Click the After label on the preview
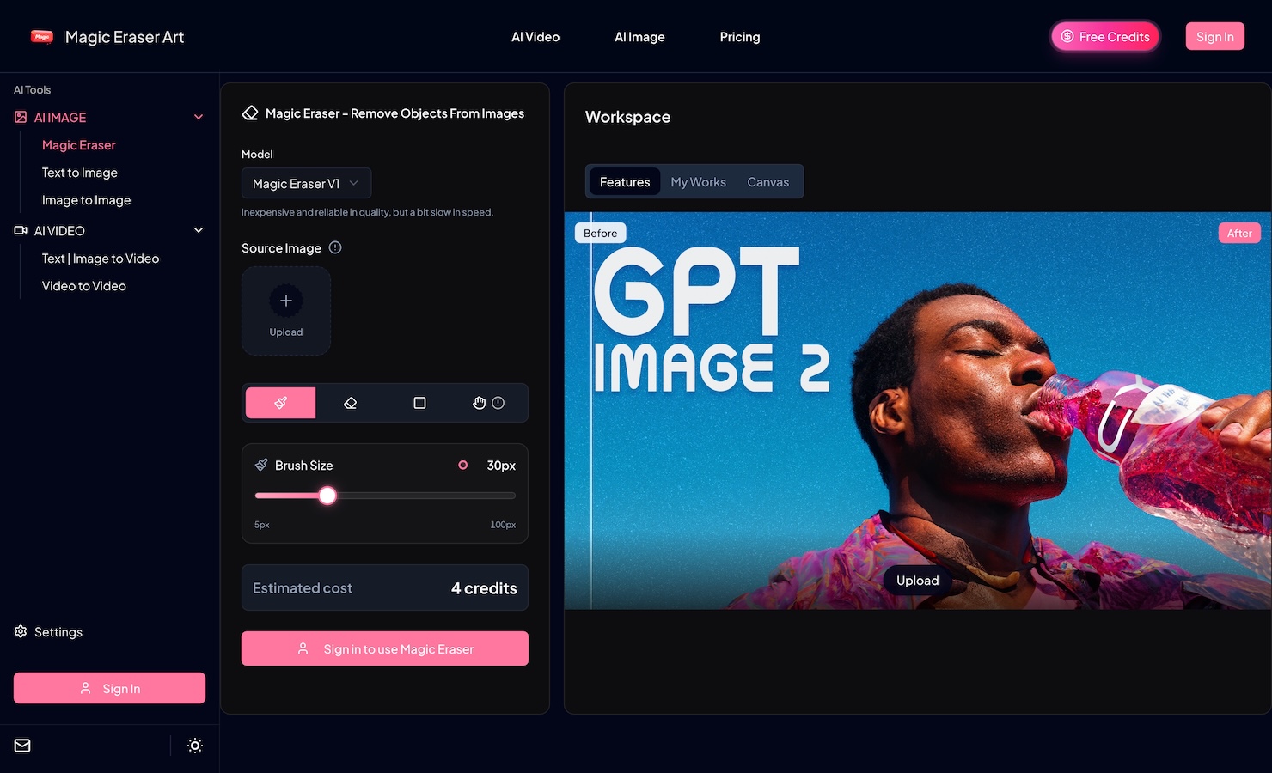Viewport: 1272px width, 773px height. pyautogui.click(x=1239, y=233)
